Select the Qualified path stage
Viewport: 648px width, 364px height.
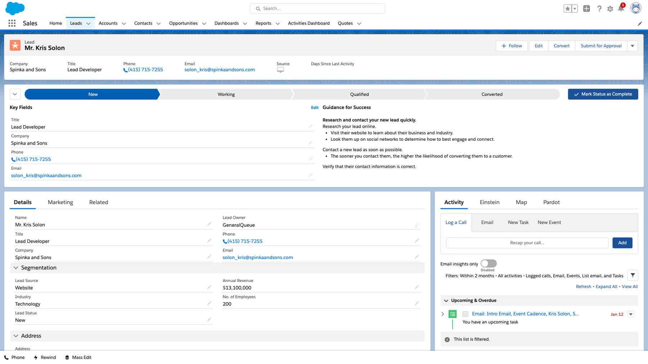359,94
